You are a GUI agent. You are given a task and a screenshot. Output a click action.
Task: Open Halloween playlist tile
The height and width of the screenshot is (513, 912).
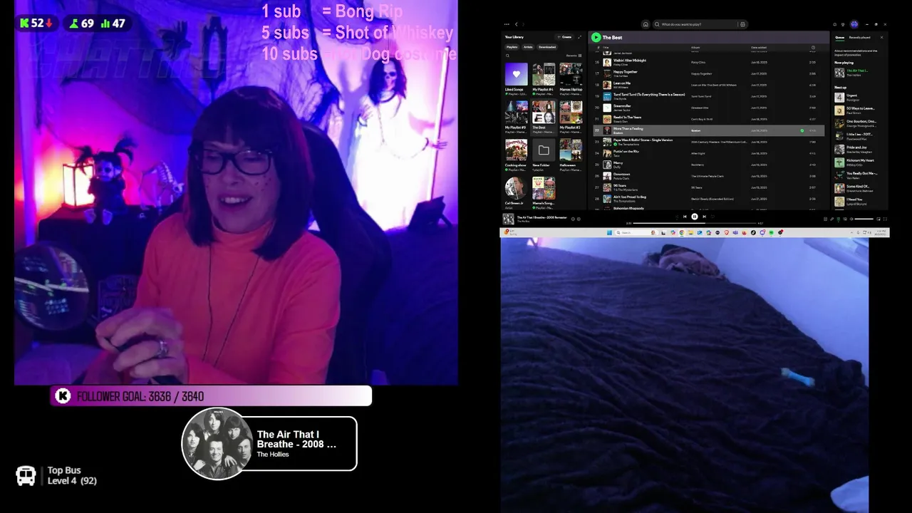click(x=570, y=155)
